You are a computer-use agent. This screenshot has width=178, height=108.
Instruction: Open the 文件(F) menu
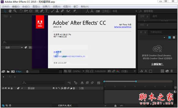[x=6, y=7]
